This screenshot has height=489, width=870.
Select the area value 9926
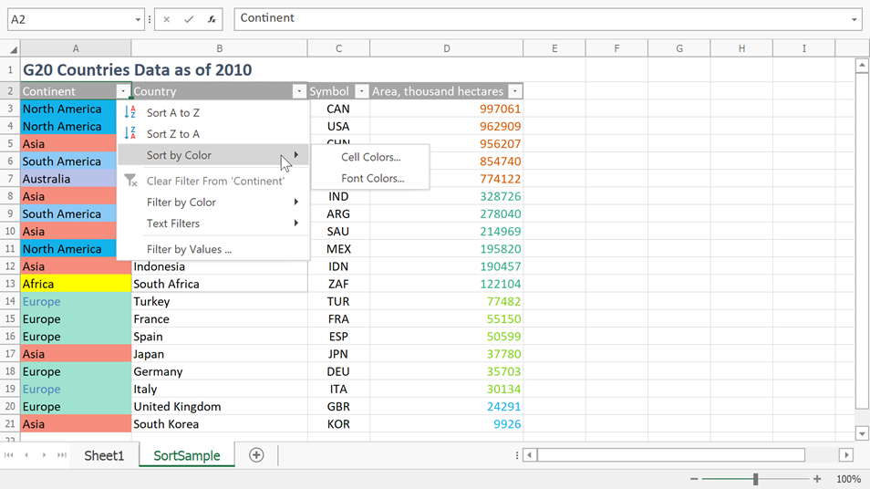tap(447, 424)
